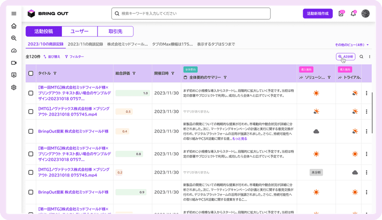Select the 2023/11の商談記録 view tab
The height and width of the screenshot is (220, 382).
click(85, 44)
